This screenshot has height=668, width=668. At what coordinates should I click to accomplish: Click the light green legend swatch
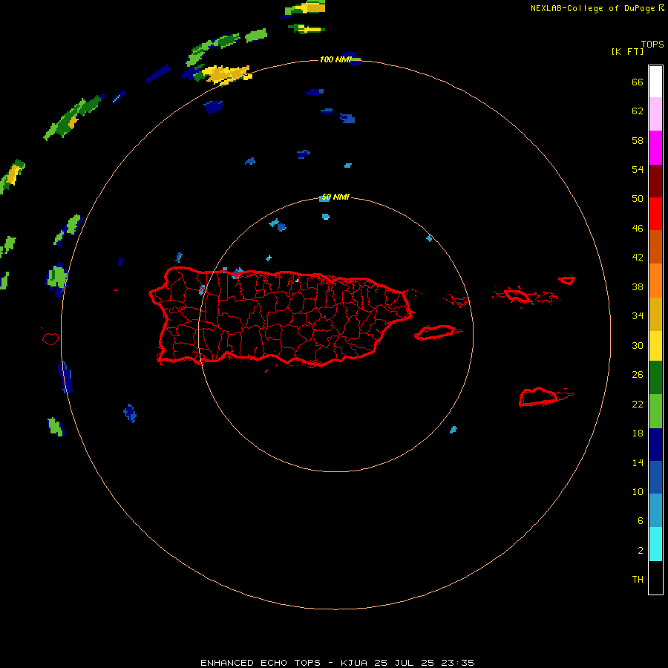click(x=655, y=411)
